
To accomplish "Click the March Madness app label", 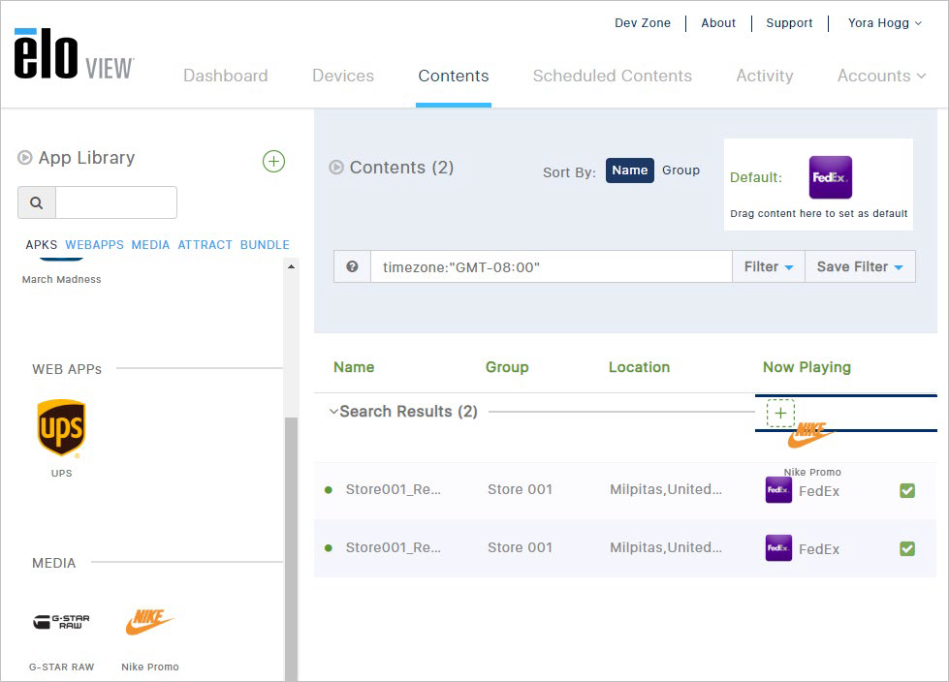I will [62, 279].
